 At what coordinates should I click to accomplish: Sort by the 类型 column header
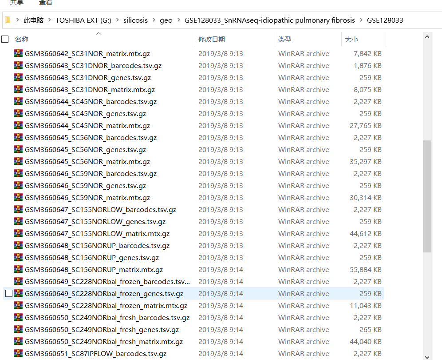(x=285, y=39)
